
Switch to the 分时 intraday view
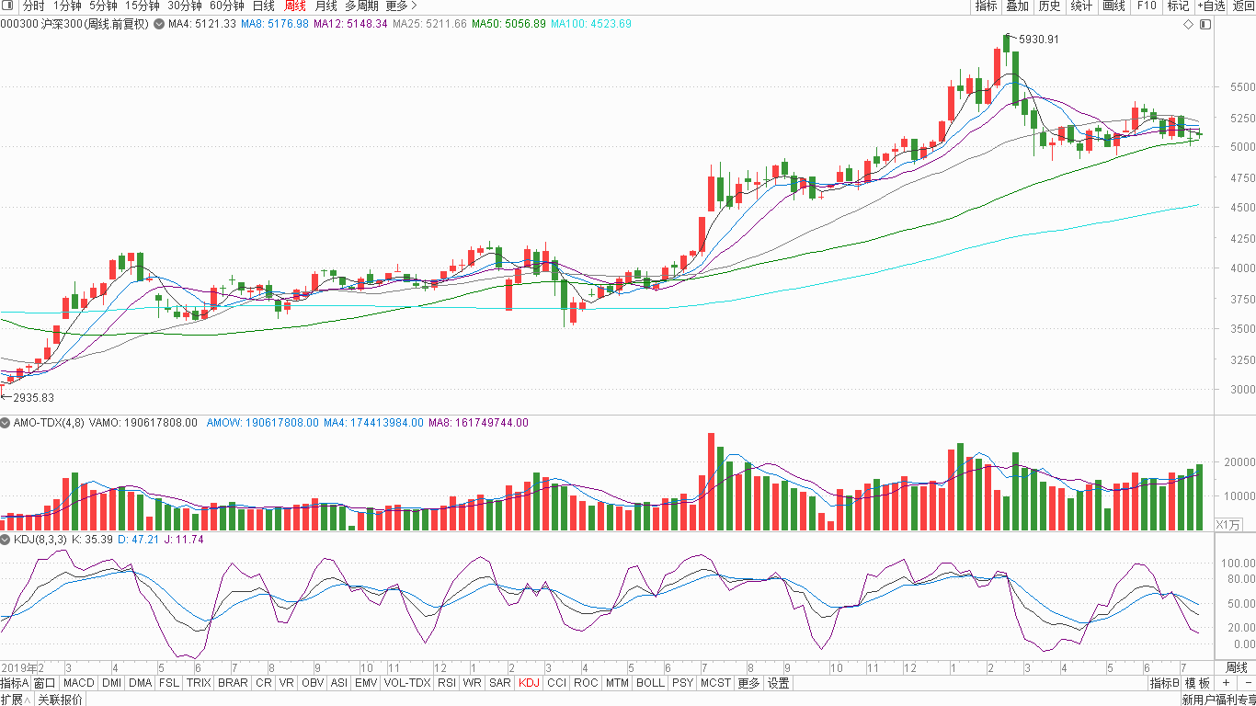pos(33,6)
